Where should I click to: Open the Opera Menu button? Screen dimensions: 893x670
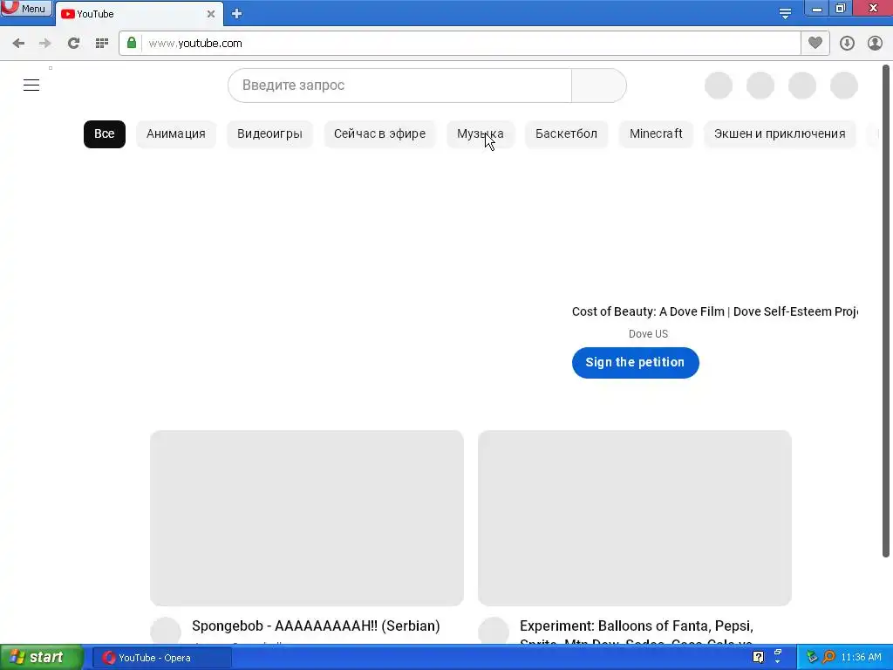pos(26,8)
